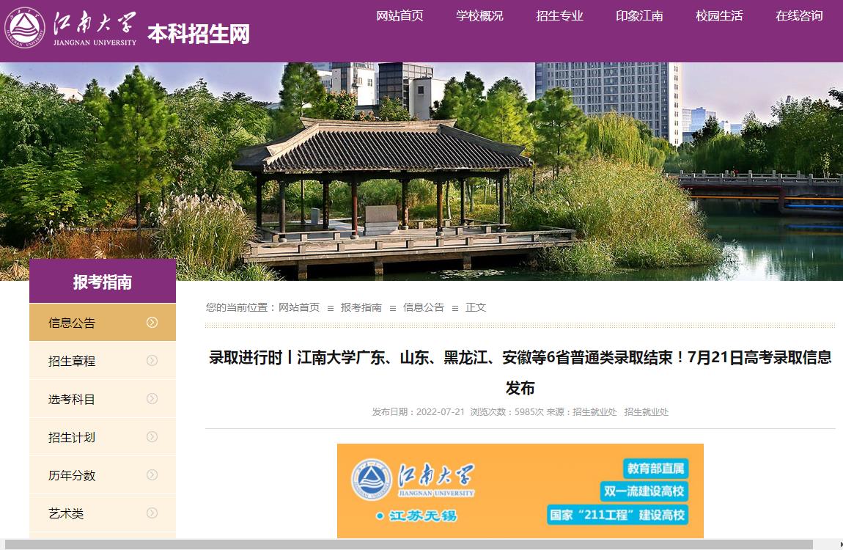Click the arrow icon beside 招生计划
This screenshot has width=843, height=550.
pyautogui.click(x=152, y=436)
